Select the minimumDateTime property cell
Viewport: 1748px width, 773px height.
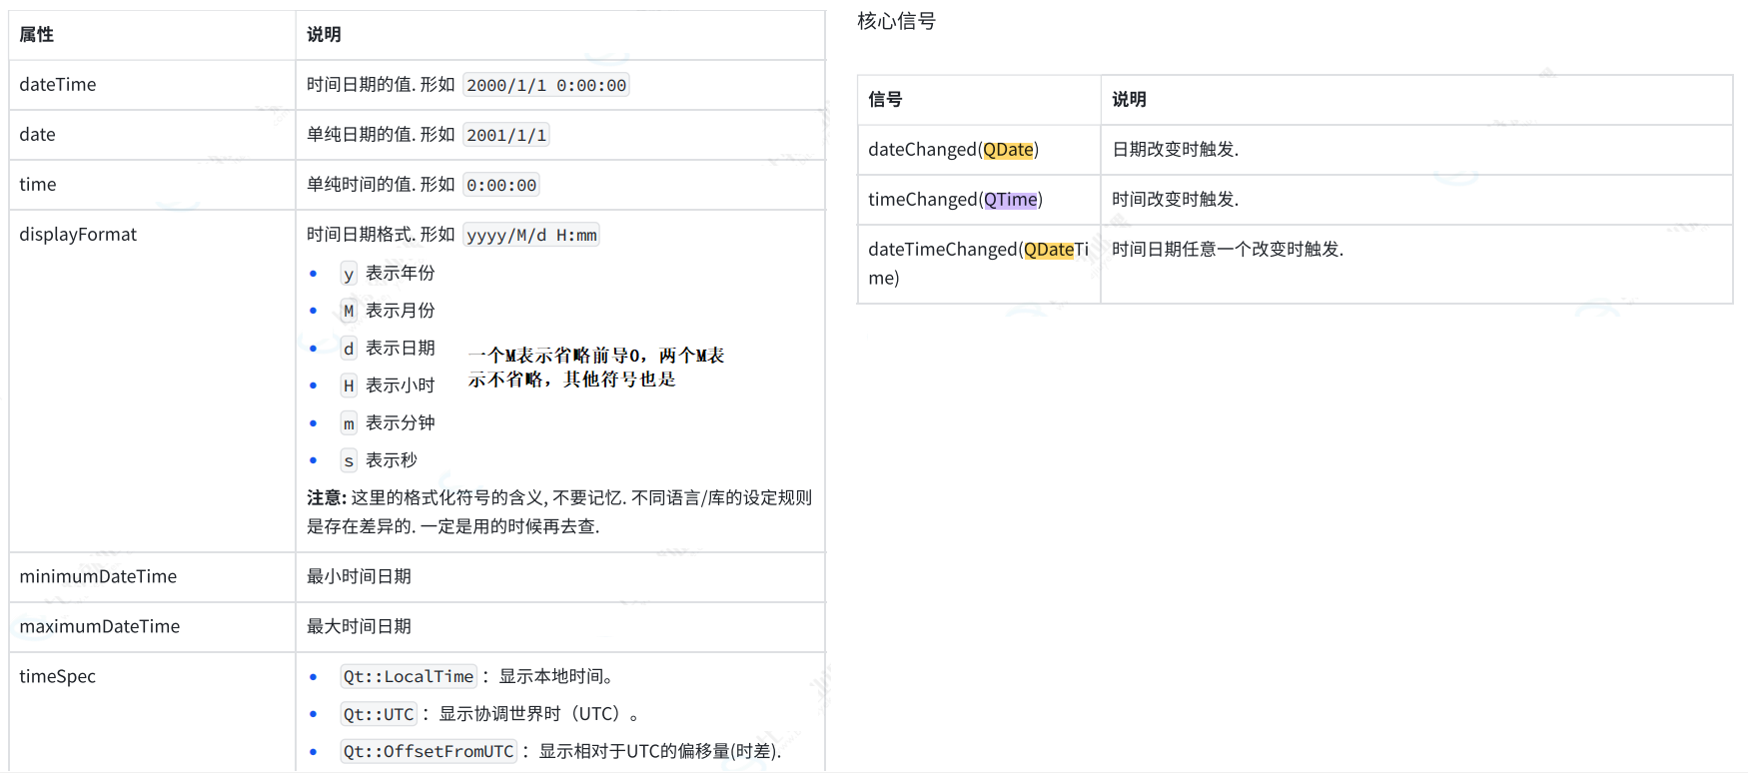coord(98,577)
